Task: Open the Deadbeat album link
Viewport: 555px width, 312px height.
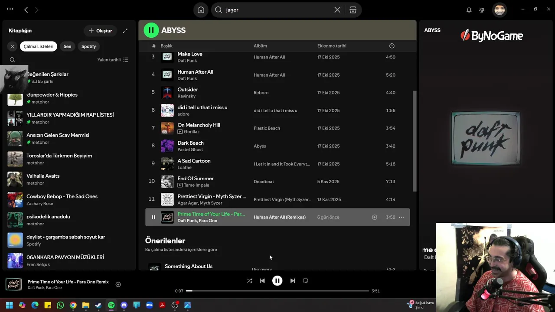Action: coord(264,182)
